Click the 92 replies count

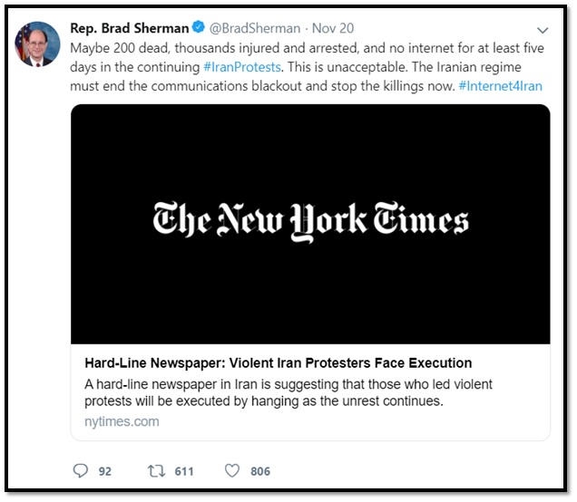(x=105, y=471)
